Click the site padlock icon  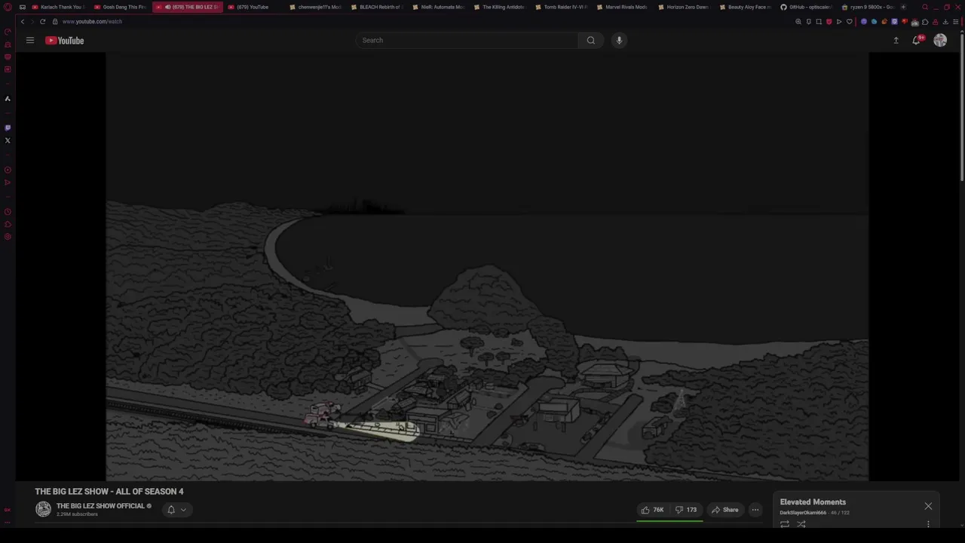(55, 21)
